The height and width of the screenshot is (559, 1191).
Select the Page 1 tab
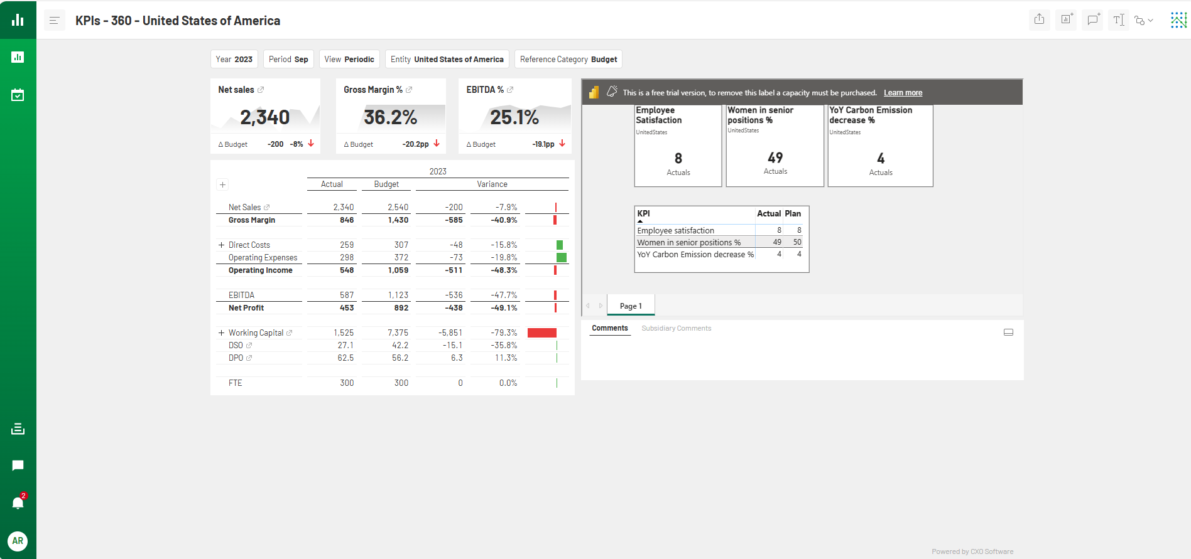[x=631, y=306]
